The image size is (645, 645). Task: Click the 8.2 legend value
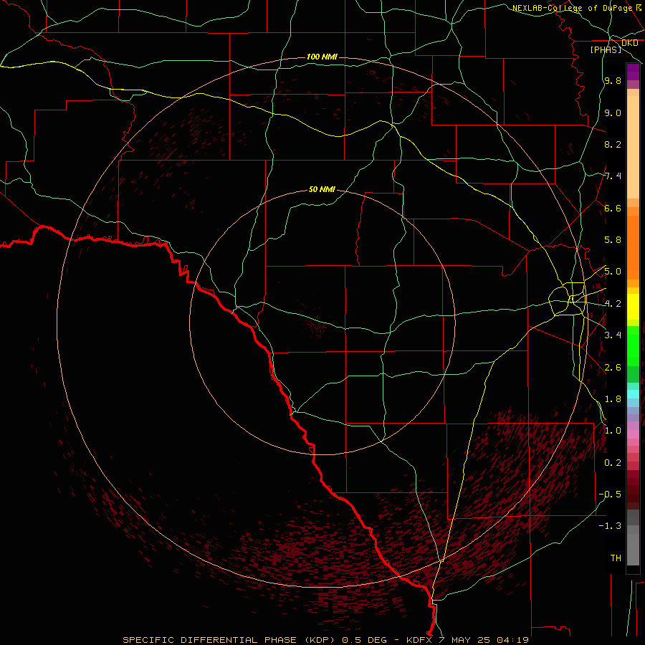pos(613,144)
